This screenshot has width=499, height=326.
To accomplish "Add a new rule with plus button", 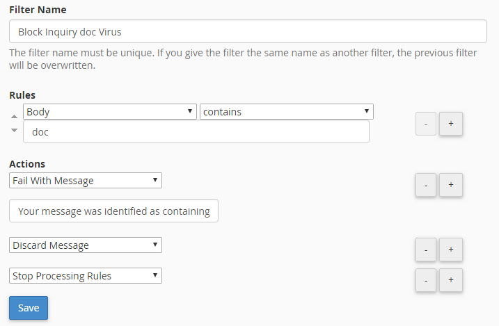I will click(x=450, y=123).
